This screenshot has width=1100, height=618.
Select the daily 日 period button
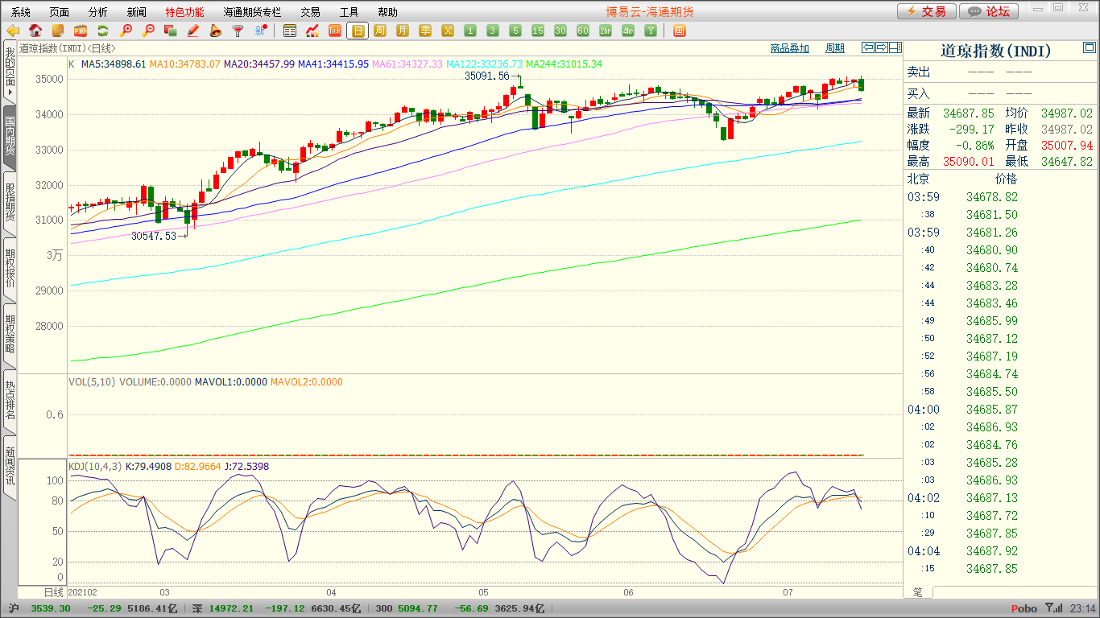point(358,31)
